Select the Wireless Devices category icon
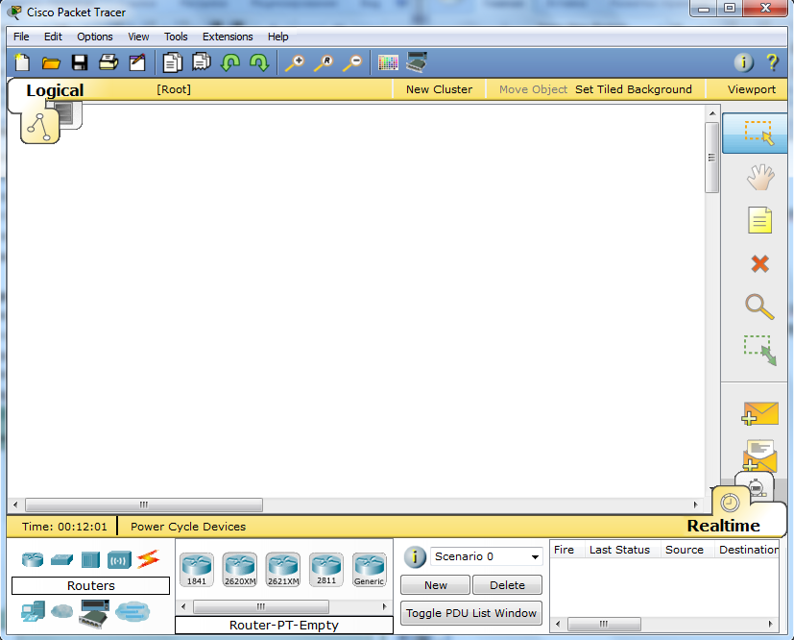Screen dimensions: 794x640 click(x=119, y=560)
